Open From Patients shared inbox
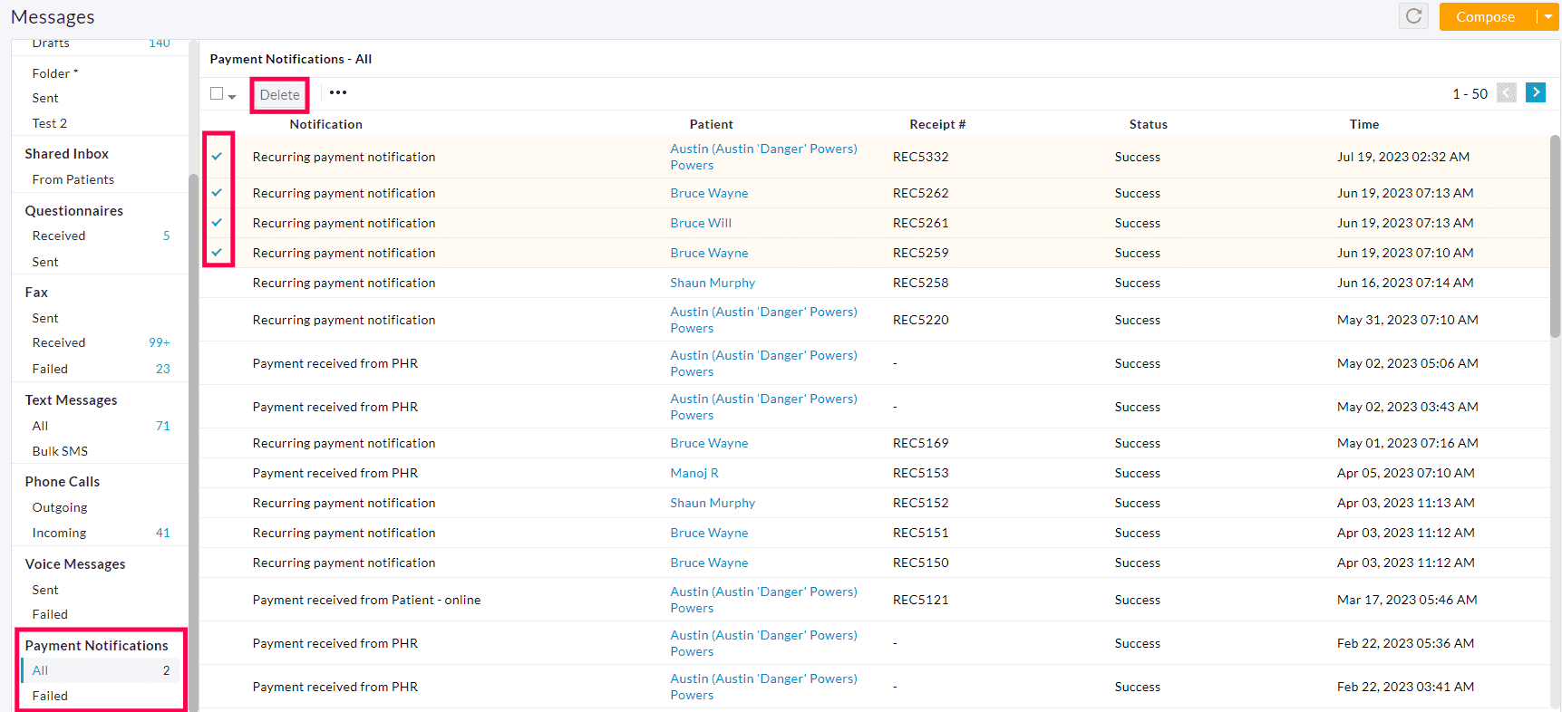Viewport: 1562px width, 712px height. [73, 179]
